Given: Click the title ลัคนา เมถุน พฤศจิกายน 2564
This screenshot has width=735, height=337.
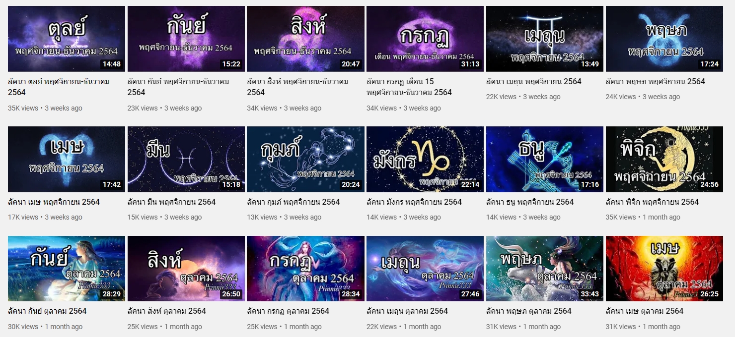Looking at the screenshot, I should (x=534, y=81).
